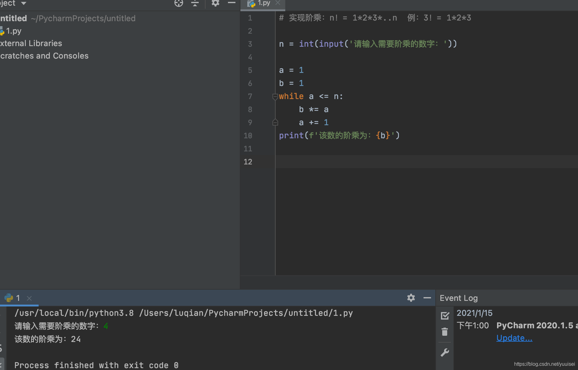This screenshot has height=370, width=578.
Task: Place cursor on empty line 12 in editor
Action: 427,162
